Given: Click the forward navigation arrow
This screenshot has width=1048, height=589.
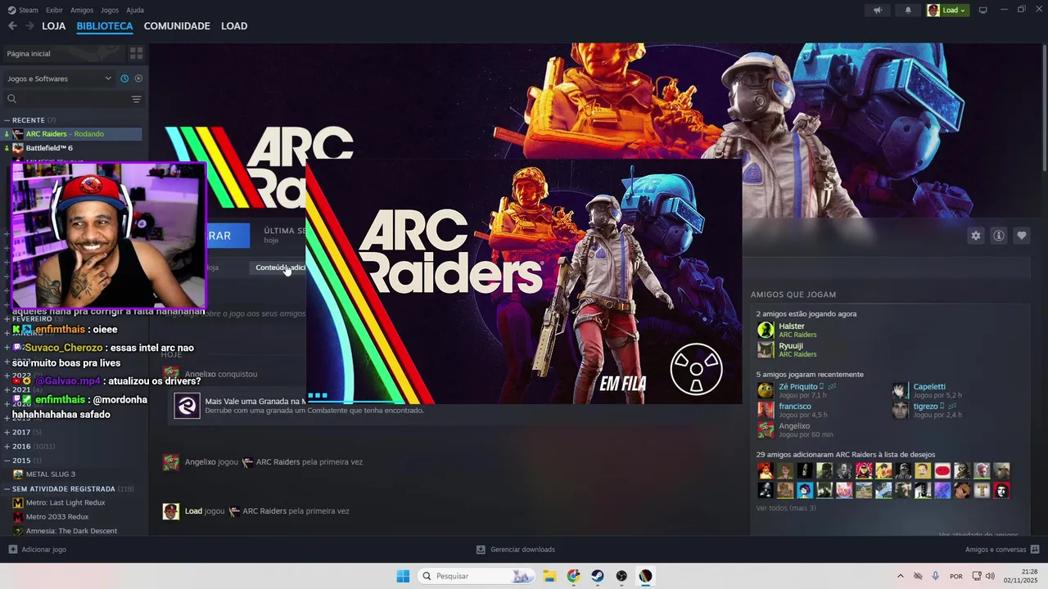Looking at the screenshot, I should coord(29,26).
